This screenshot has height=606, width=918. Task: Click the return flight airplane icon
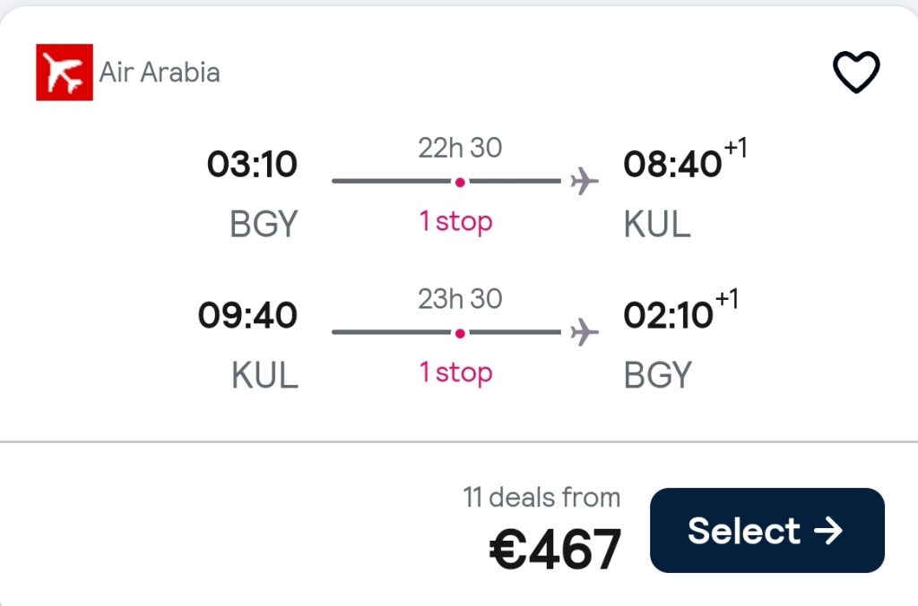[585, 332]
